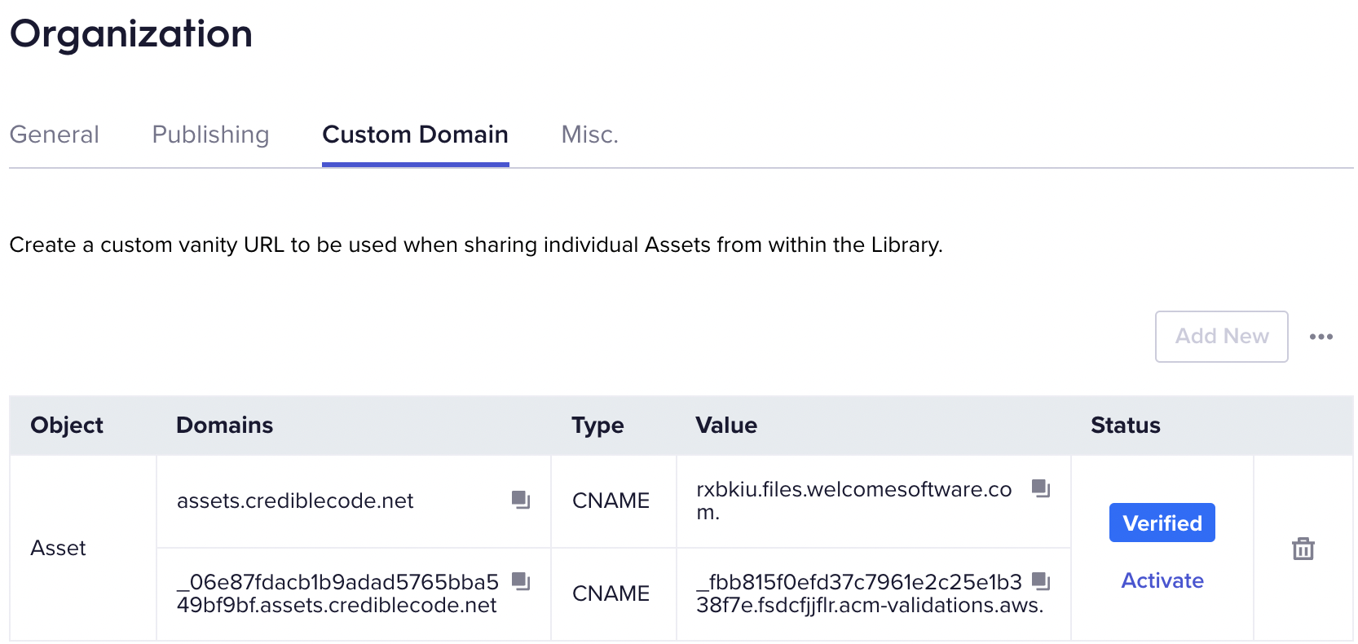Click the Verified status badge

[1162, 523]
